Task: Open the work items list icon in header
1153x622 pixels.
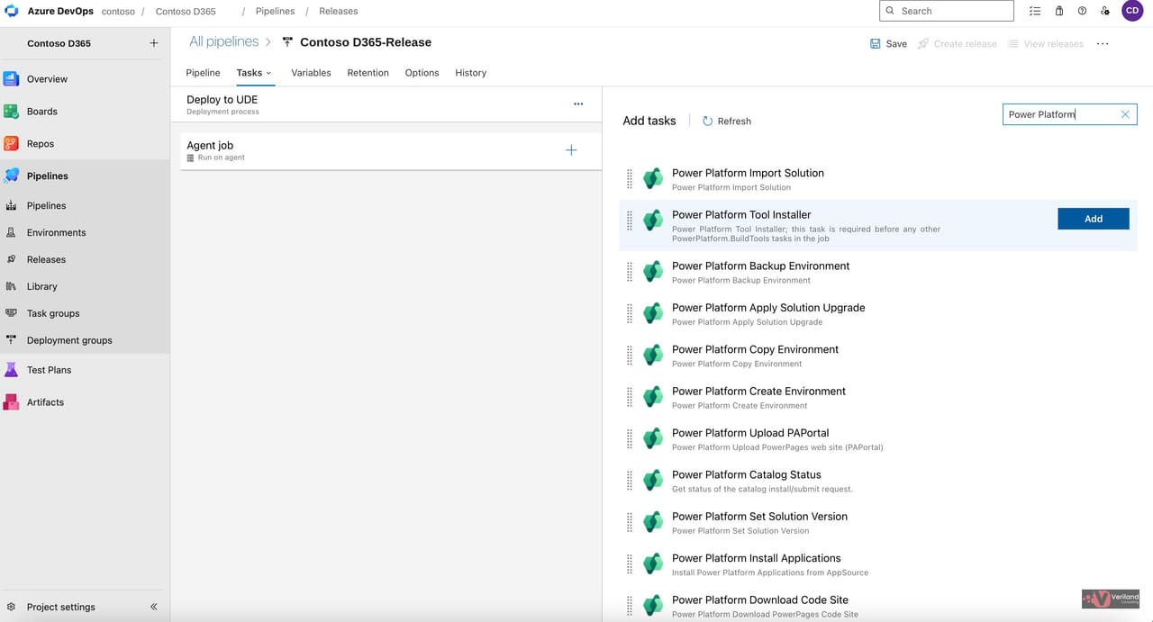Action: point(1035,11)
